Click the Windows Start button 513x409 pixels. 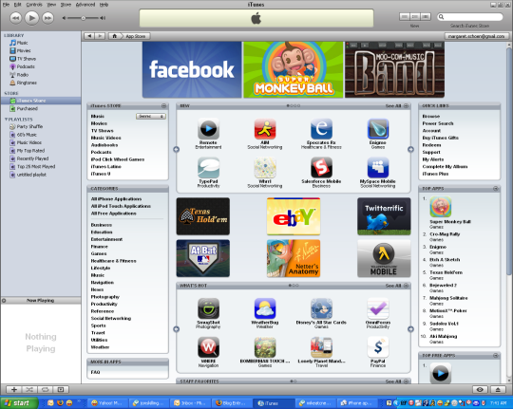[19, 403]
